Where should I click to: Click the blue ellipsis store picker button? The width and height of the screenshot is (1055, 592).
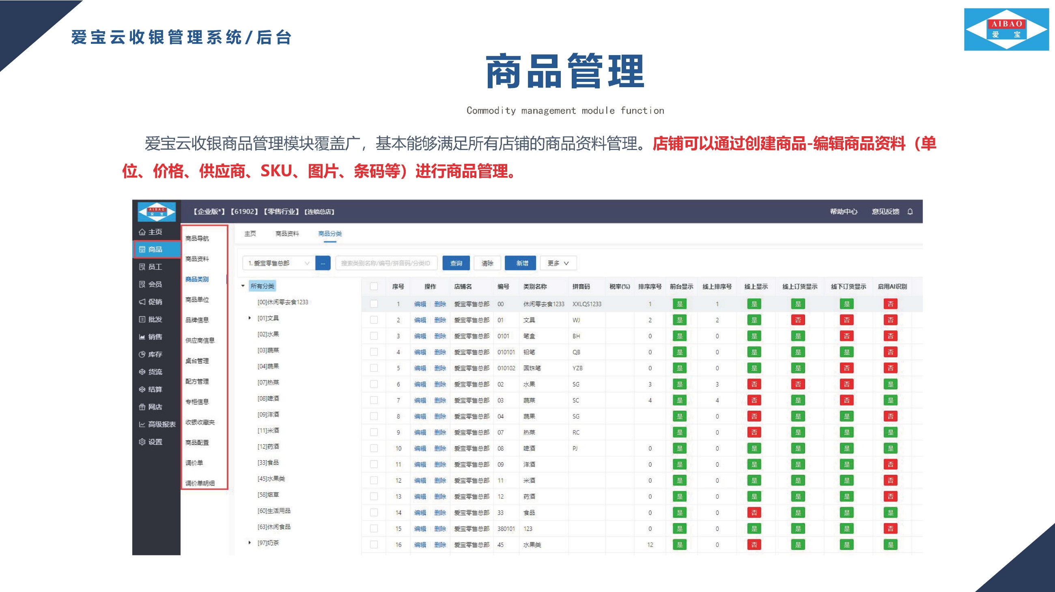[323, 263]
